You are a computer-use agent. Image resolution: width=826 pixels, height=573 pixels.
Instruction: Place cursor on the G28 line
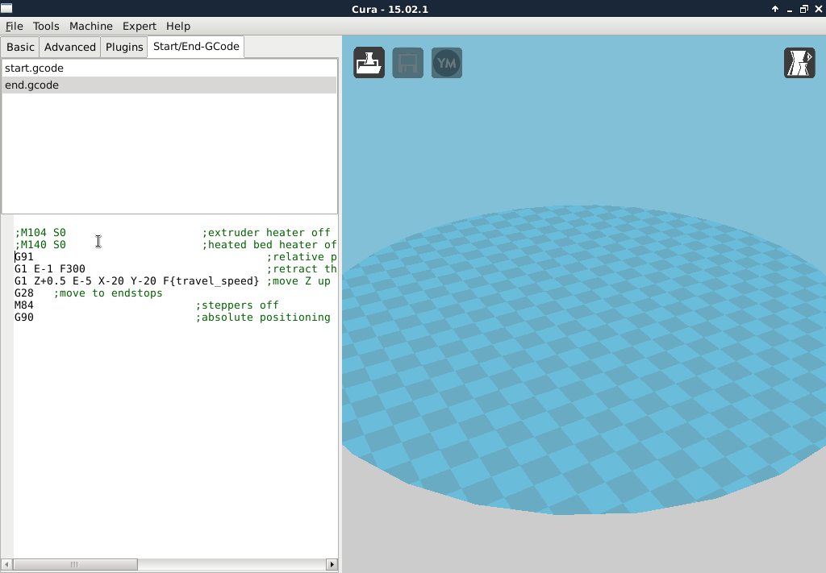24,293
